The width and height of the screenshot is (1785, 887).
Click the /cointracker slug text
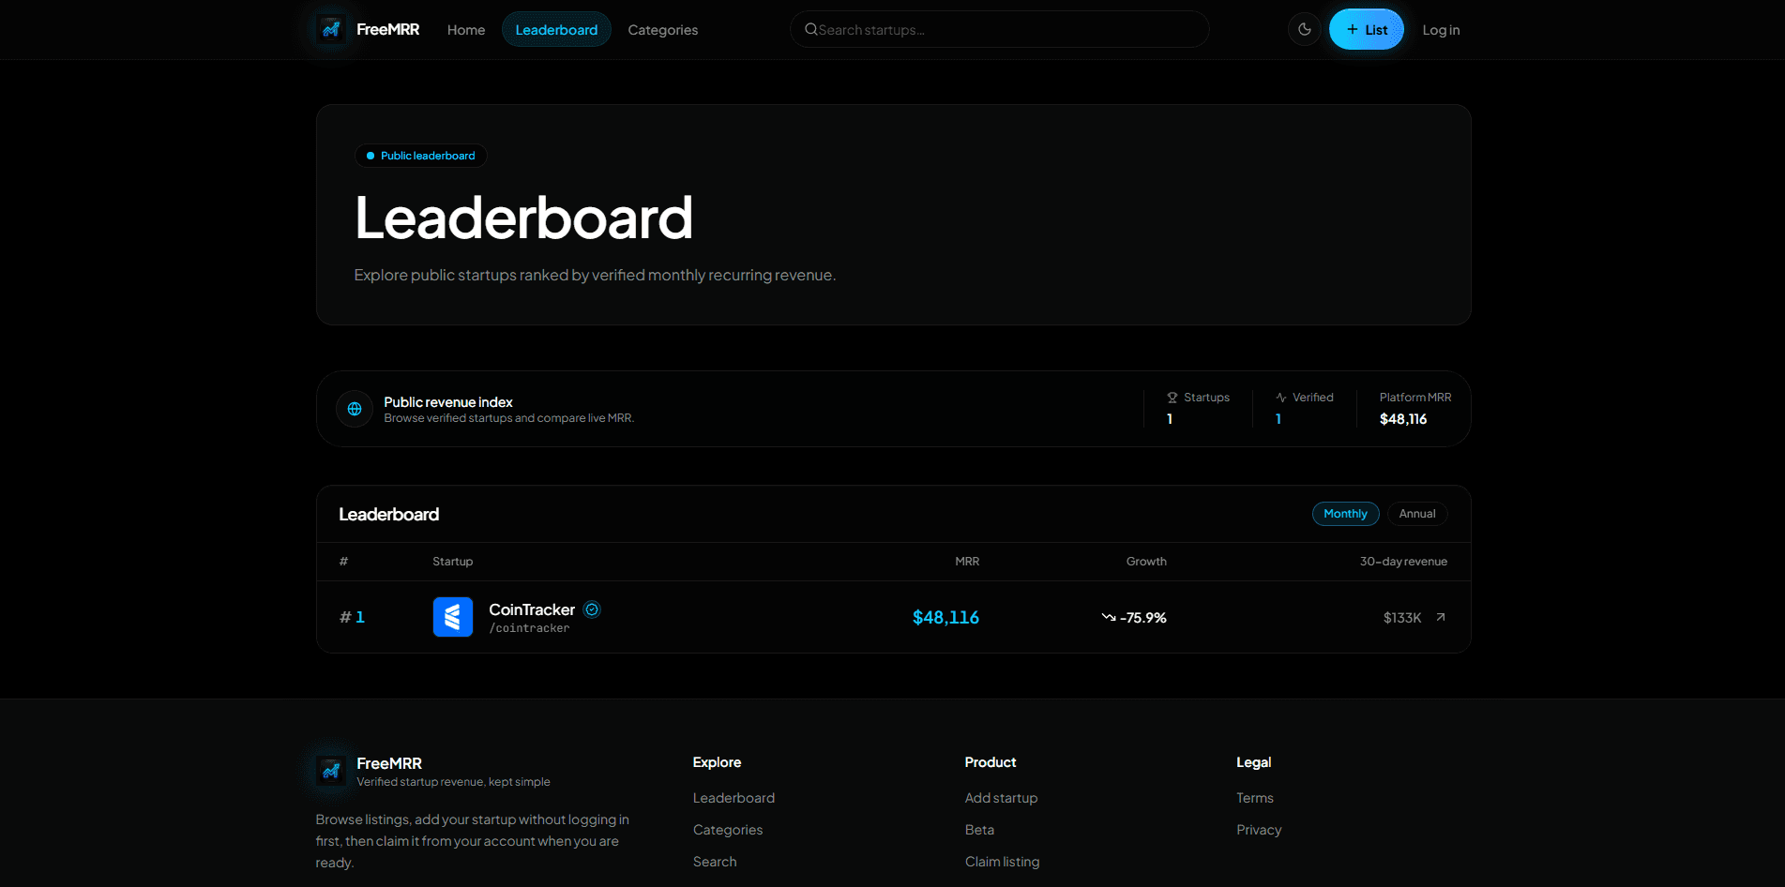(x=529, y=628)
